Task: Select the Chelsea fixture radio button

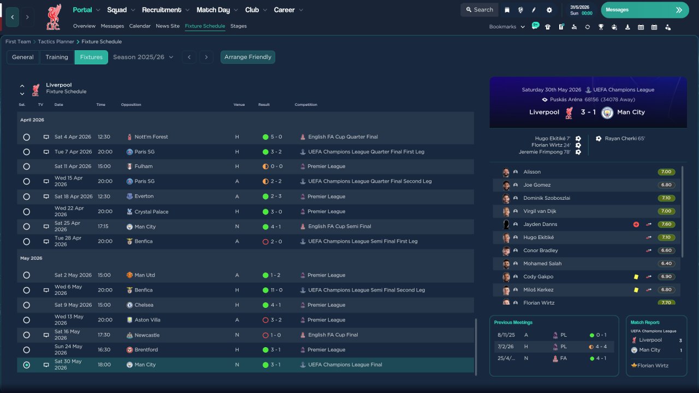Action: coord(26,305)
